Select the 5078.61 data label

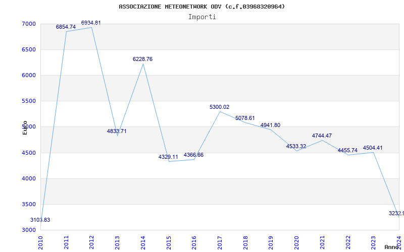point(245,118)
